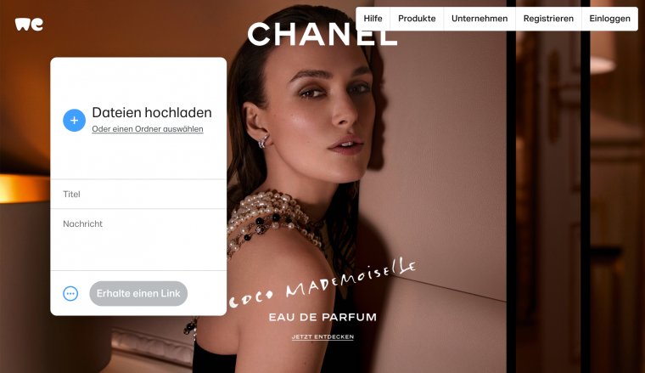Open the three-dots transfer options icon

click(x=70, y=293)
